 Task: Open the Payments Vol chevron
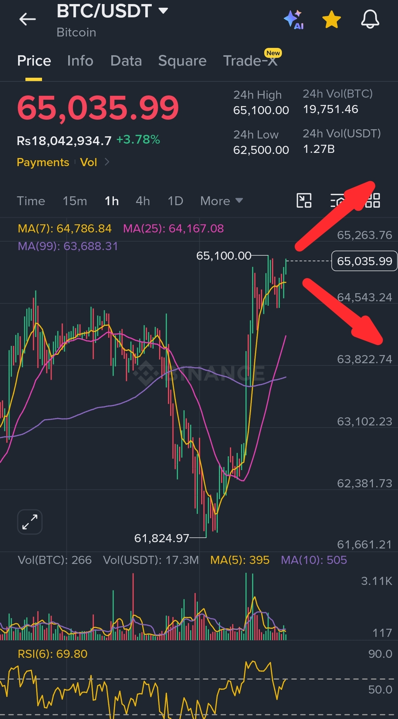[107, 162]
